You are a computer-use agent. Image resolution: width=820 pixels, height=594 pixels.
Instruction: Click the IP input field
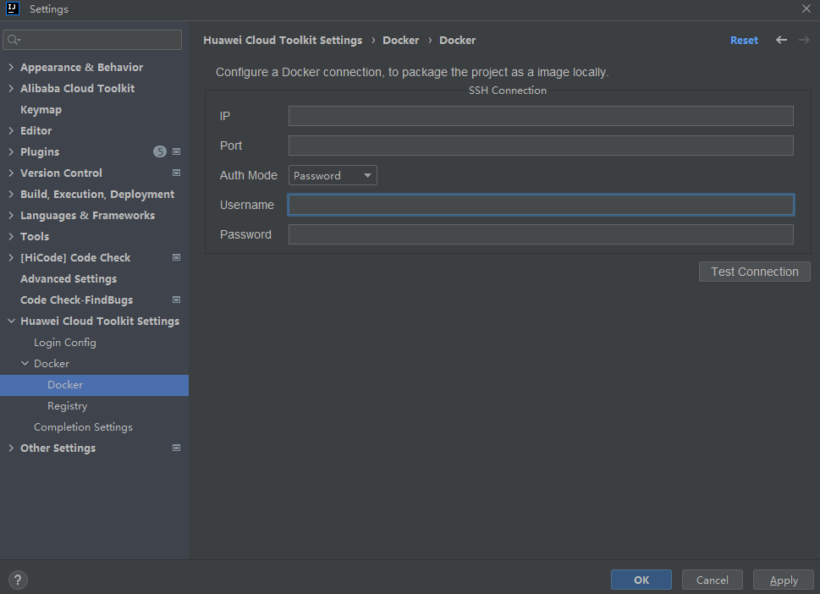tap(541, 116)
